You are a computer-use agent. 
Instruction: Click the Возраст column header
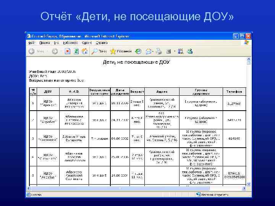point(137,92)
